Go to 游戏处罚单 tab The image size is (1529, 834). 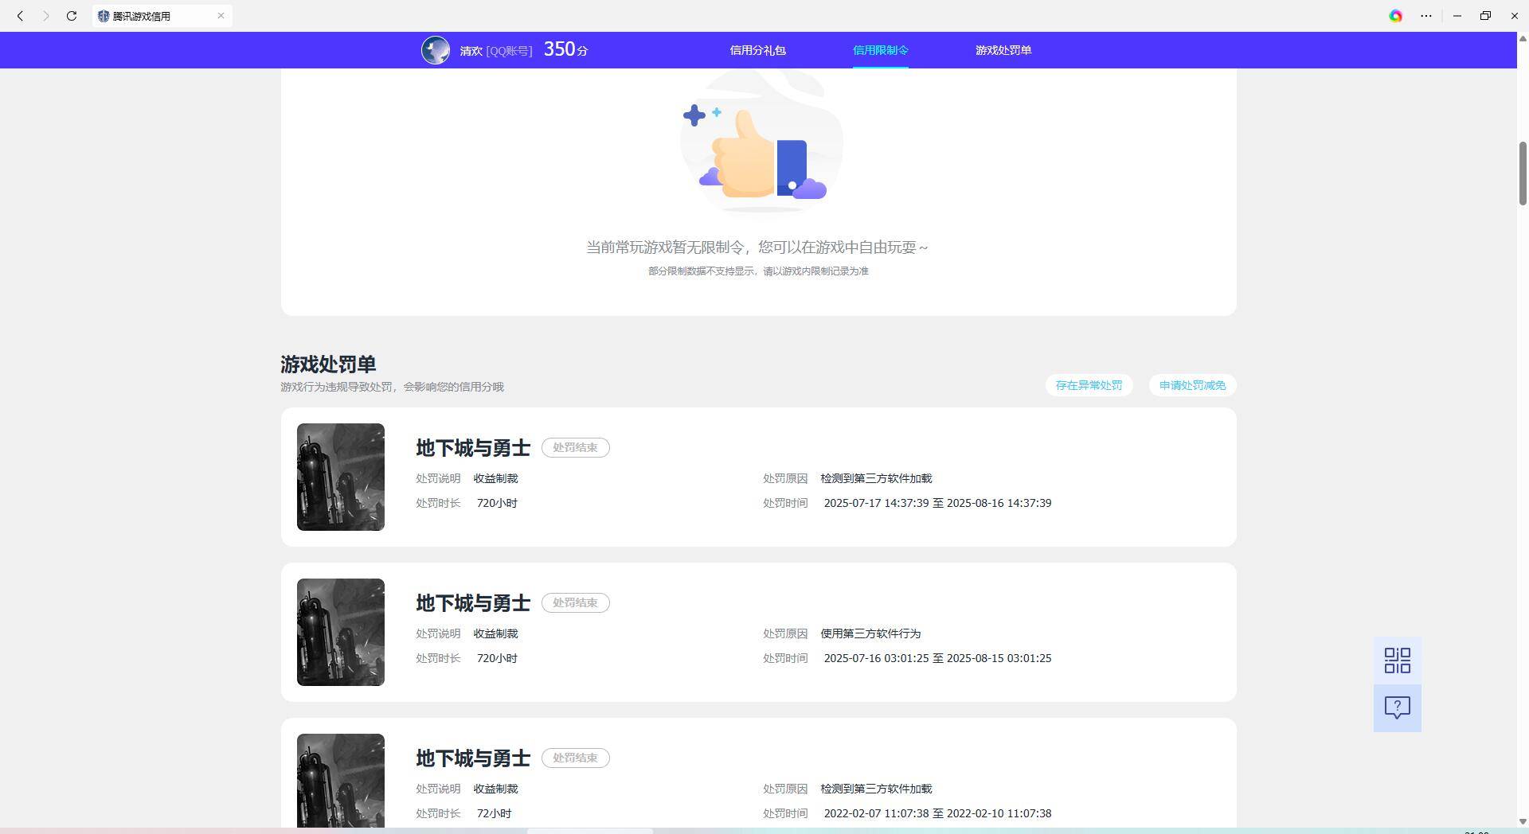[1003, 50]
